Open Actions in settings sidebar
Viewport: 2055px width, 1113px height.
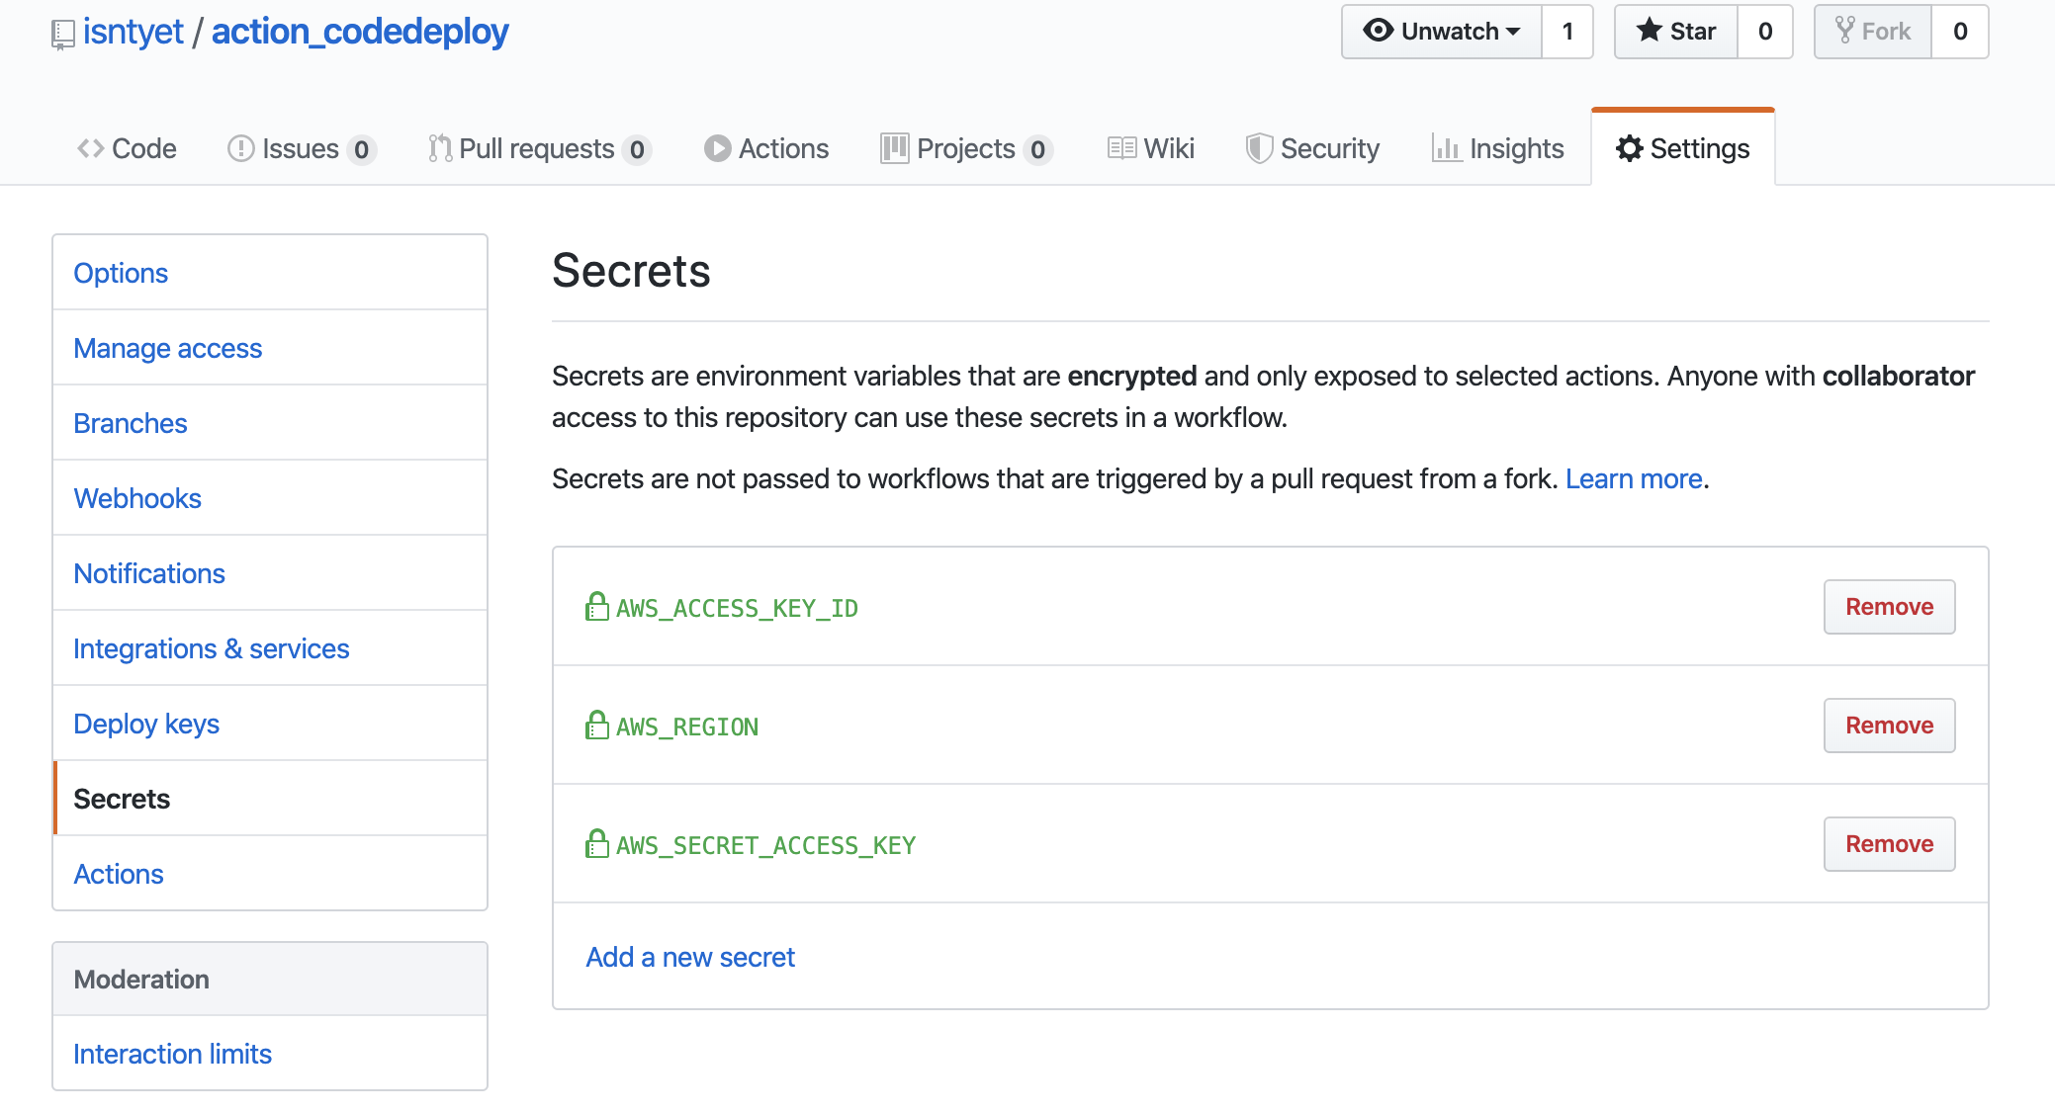pyautogui.click(x=270, y=874)
